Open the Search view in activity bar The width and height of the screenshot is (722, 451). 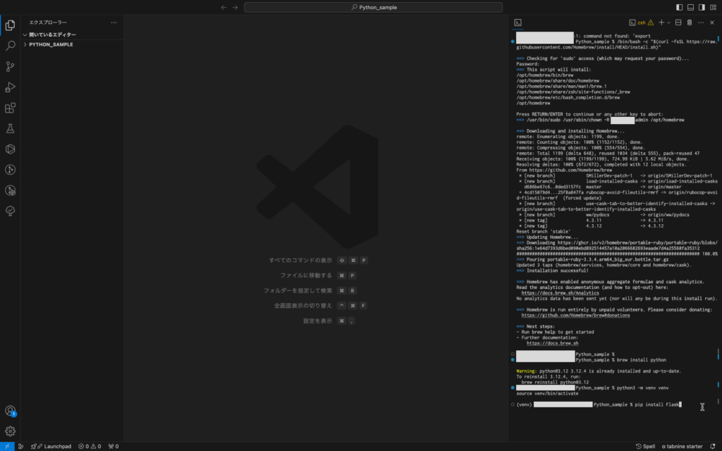point(10,46)
